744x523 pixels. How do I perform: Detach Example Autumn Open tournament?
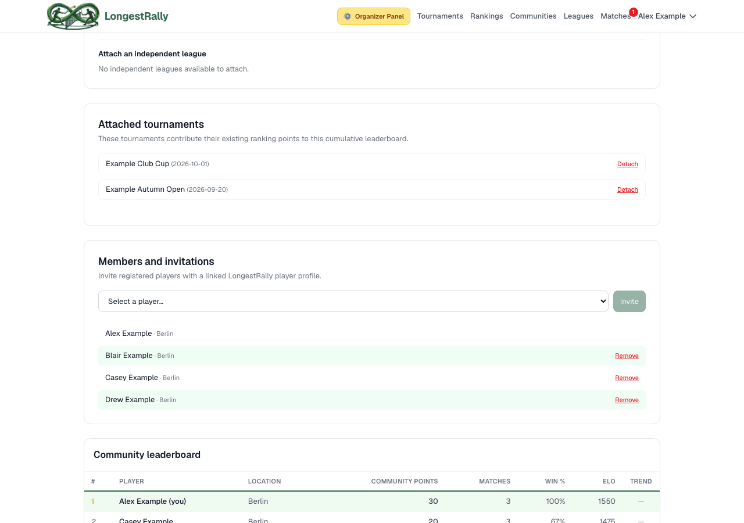(x=628, y=189)
